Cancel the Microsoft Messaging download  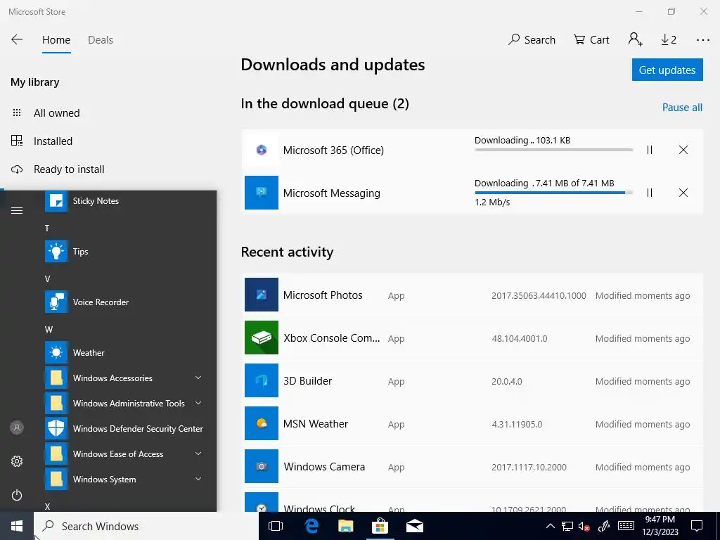683,193
